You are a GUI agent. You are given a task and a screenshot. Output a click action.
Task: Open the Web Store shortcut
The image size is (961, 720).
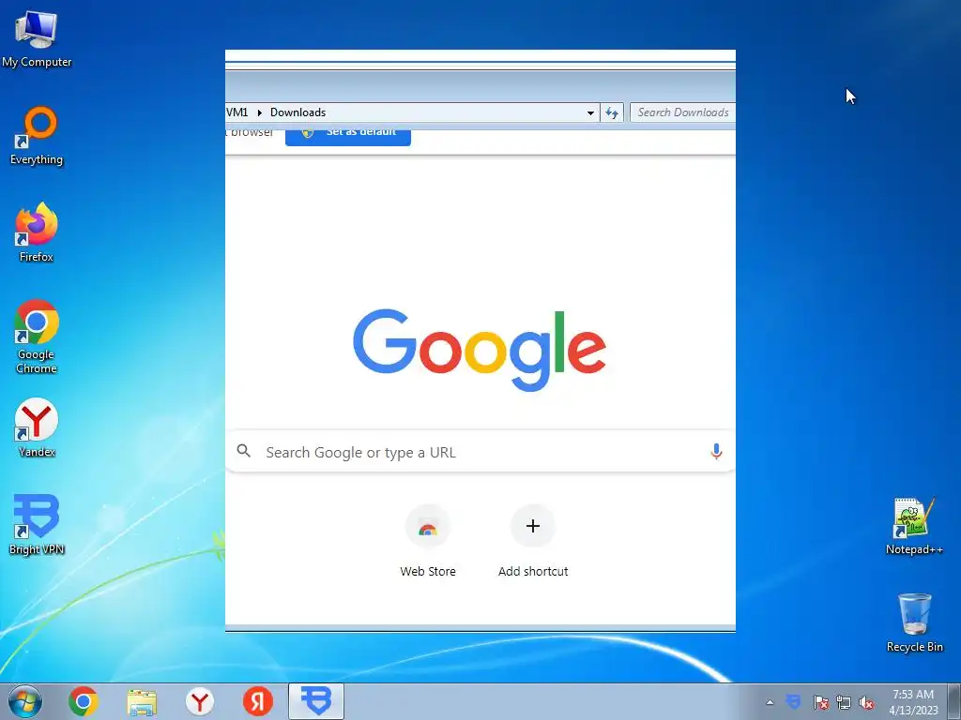click(428, 541)
